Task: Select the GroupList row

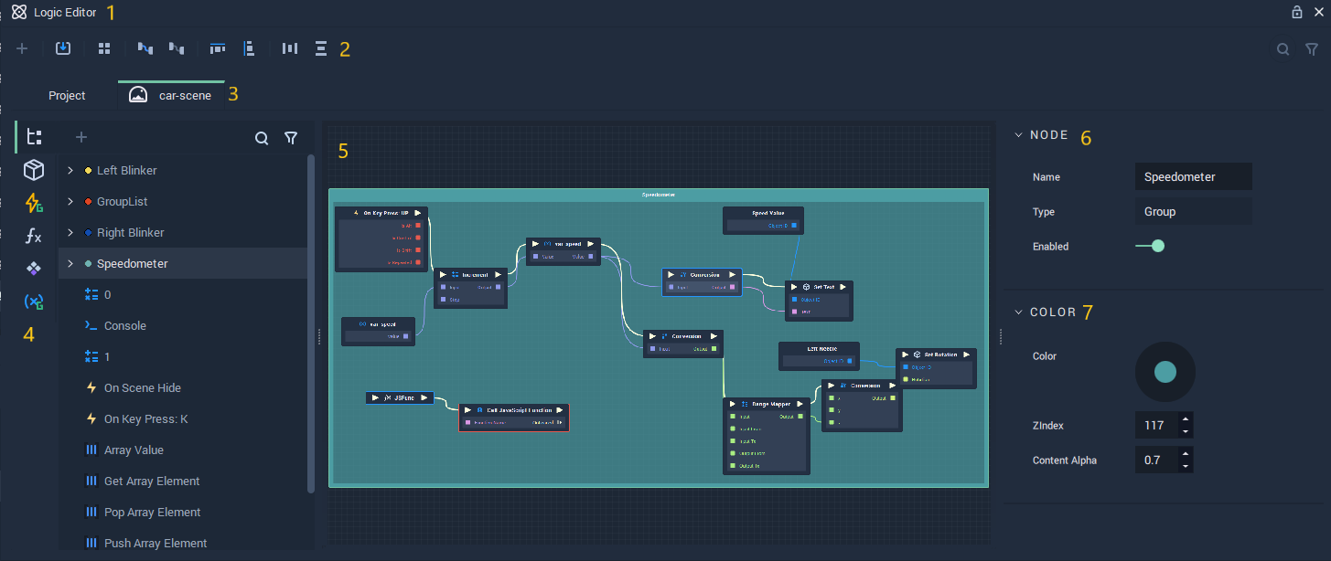Action: tap(183, 201)
